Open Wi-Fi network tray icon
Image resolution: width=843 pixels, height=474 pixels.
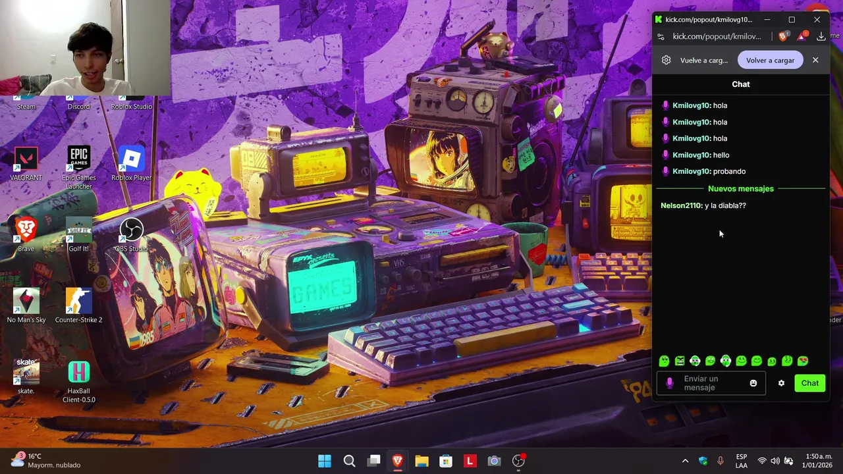pyautogui.click(x=762, y=461)
